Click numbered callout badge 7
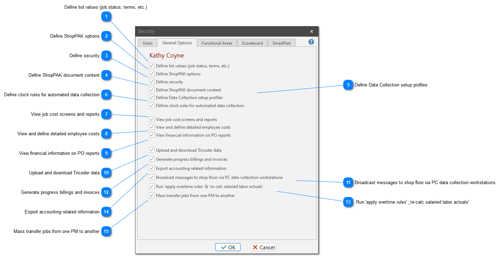The width and height of the screenshot is (501, 257). (106, 114)
